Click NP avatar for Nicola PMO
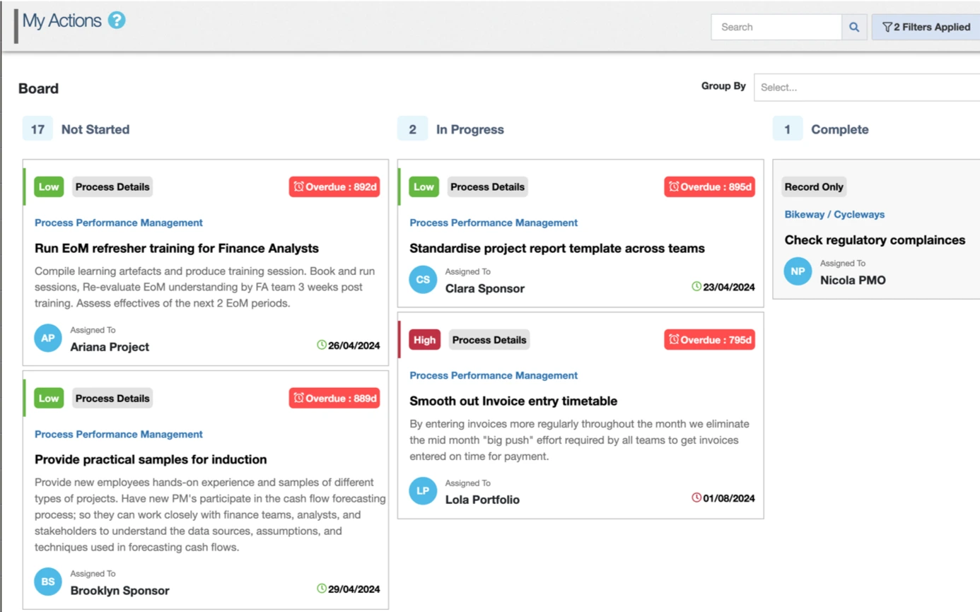The height and width of the screenshot is (612, 980). click(x=798, y=271)
